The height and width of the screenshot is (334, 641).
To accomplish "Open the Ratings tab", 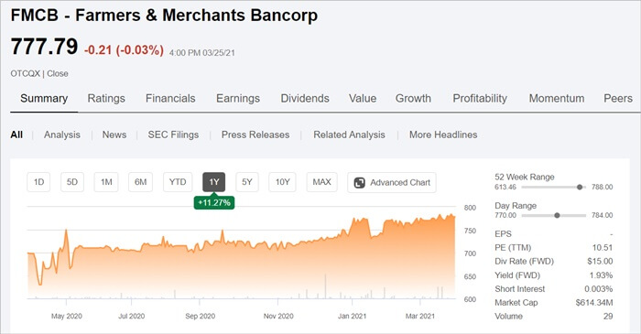I will coord(106,99).
